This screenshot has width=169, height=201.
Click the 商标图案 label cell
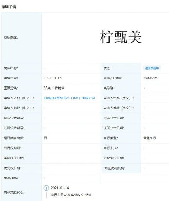click(x=21, y=38)
